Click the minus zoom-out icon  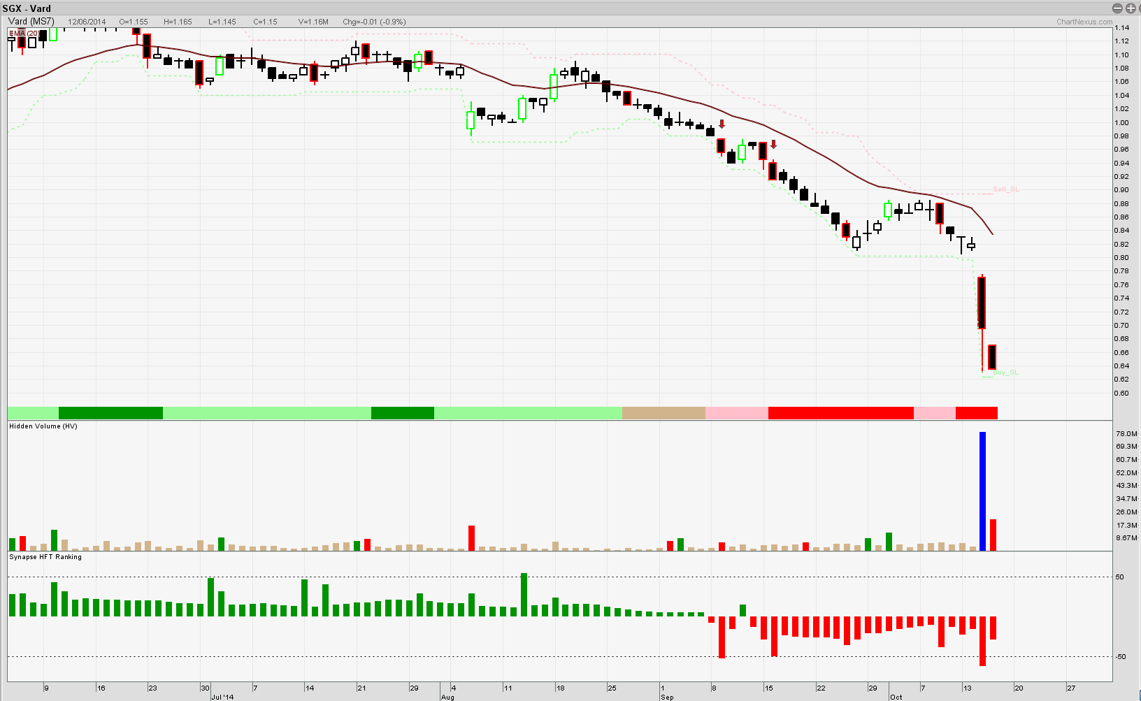(x=1117, y=8)
